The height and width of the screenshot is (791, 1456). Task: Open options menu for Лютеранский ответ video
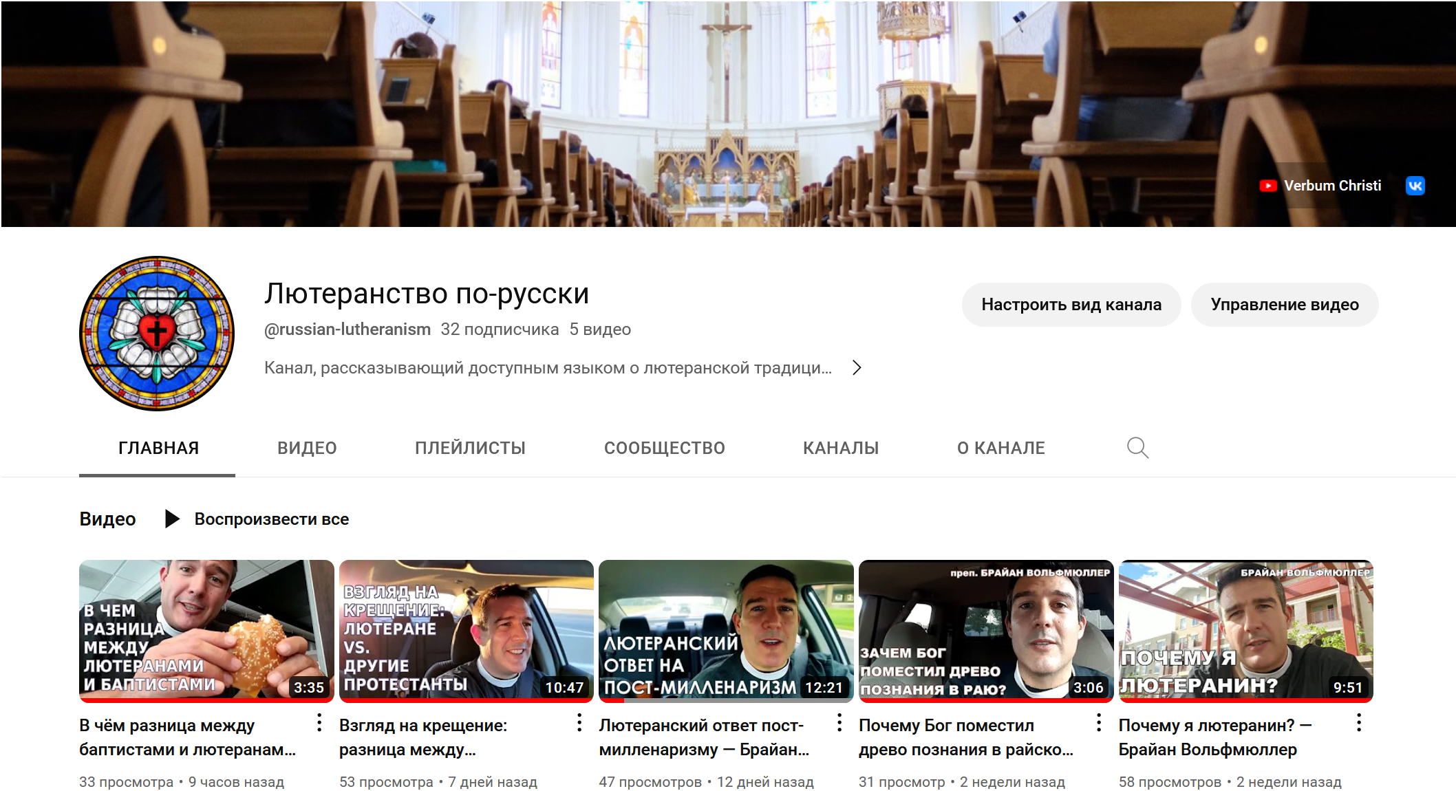click(x=839, y=722)
